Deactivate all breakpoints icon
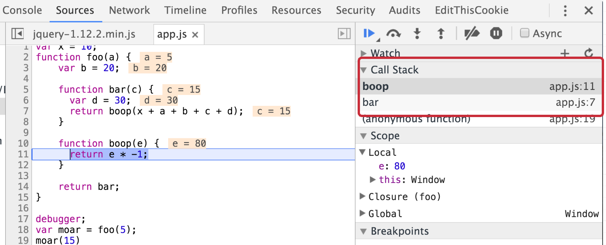This screenshot has height=245, width=606. 472,34
